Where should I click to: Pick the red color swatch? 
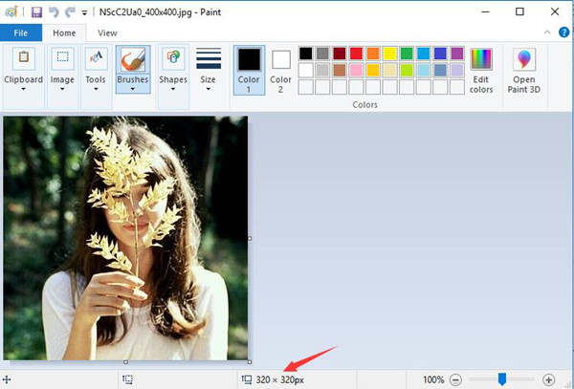pos(356,54)
